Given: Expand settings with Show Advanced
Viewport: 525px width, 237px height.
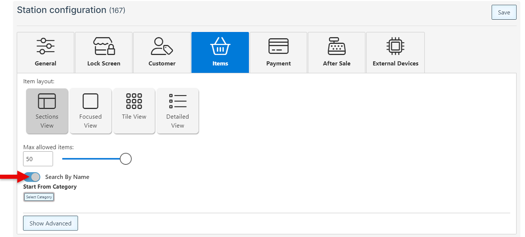Looking at the screenshot, I should pos(51,223).
